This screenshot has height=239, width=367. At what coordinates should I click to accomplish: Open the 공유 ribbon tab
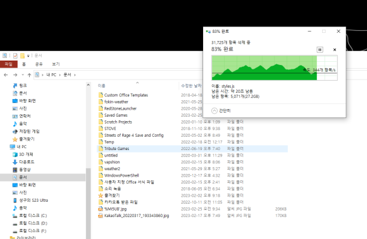[x=39, y=64]
